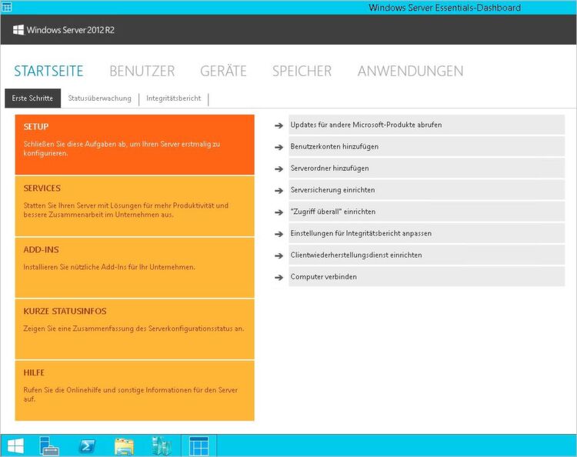Open "Zugriff überall" einrichten task
This screenshot has width=577, height=457.
coord(426,212)
